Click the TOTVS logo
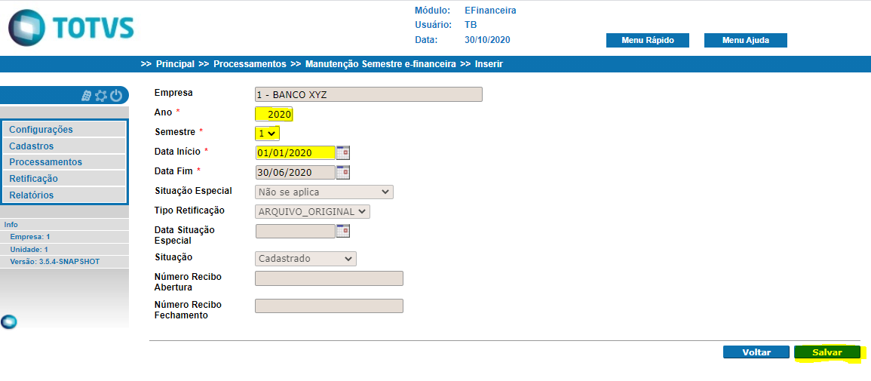This screenshot has width=871, height=381. point(71,27)
